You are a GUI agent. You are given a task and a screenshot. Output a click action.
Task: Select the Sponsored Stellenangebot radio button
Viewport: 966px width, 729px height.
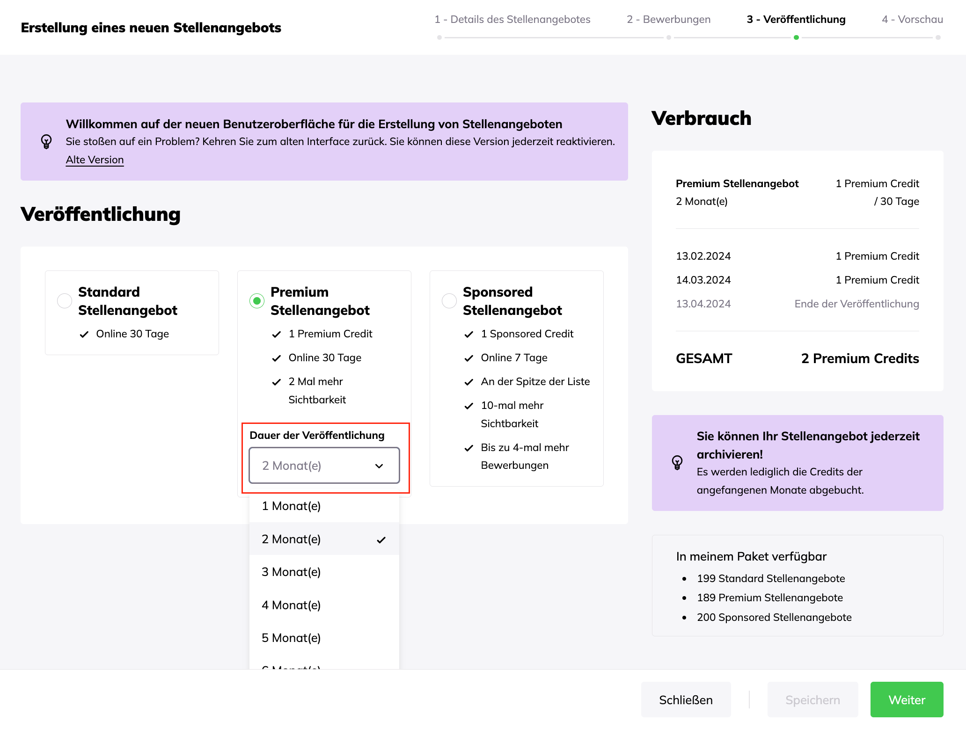[449, 301]
